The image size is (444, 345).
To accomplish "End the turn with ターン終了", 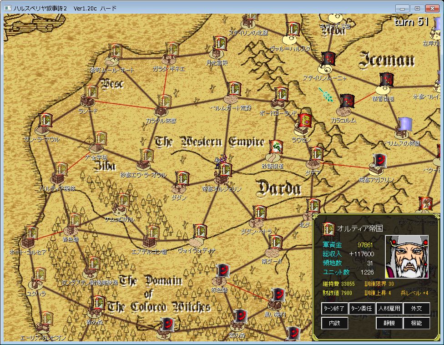I will point(334,309).
